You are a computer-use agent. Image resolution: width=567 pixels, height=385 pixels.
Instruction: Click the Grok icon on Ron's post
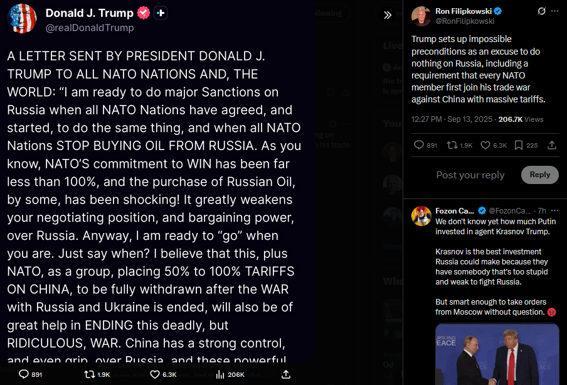pyautogui.click(x=541, y=11)
